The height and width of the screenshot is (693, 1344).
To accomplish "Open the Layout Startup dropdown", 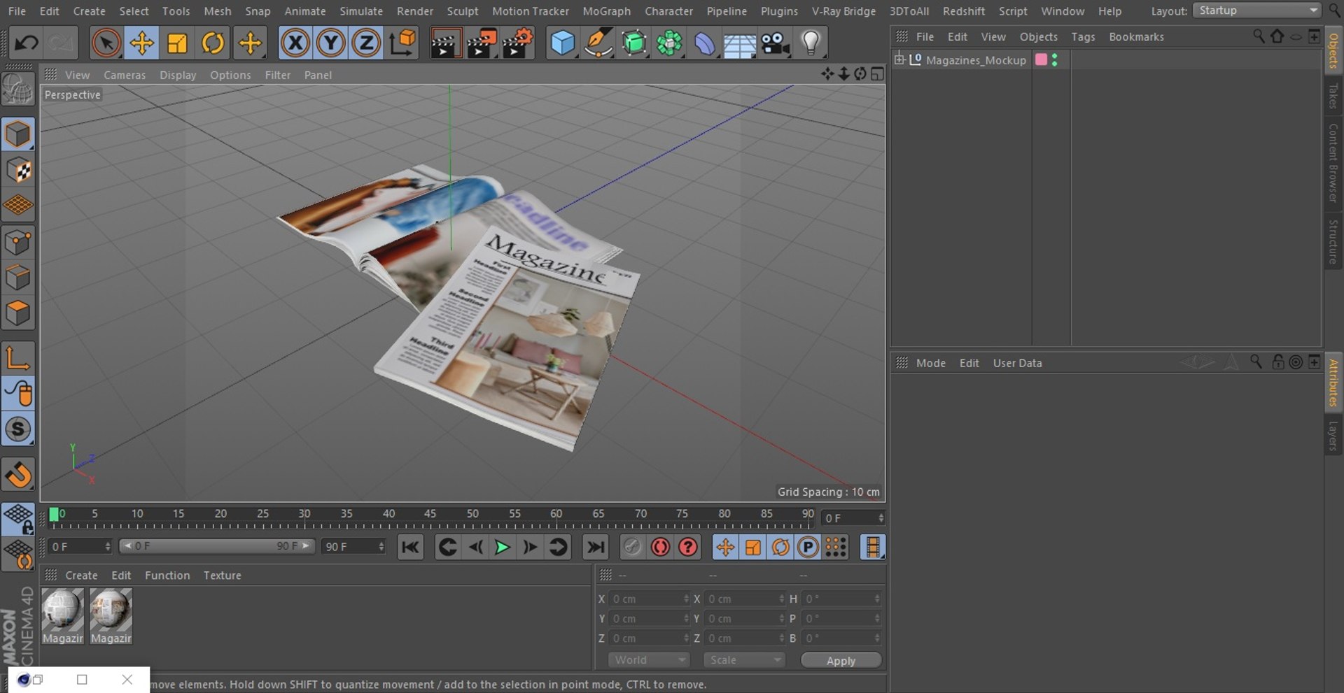I will [x=1256, y=10].
